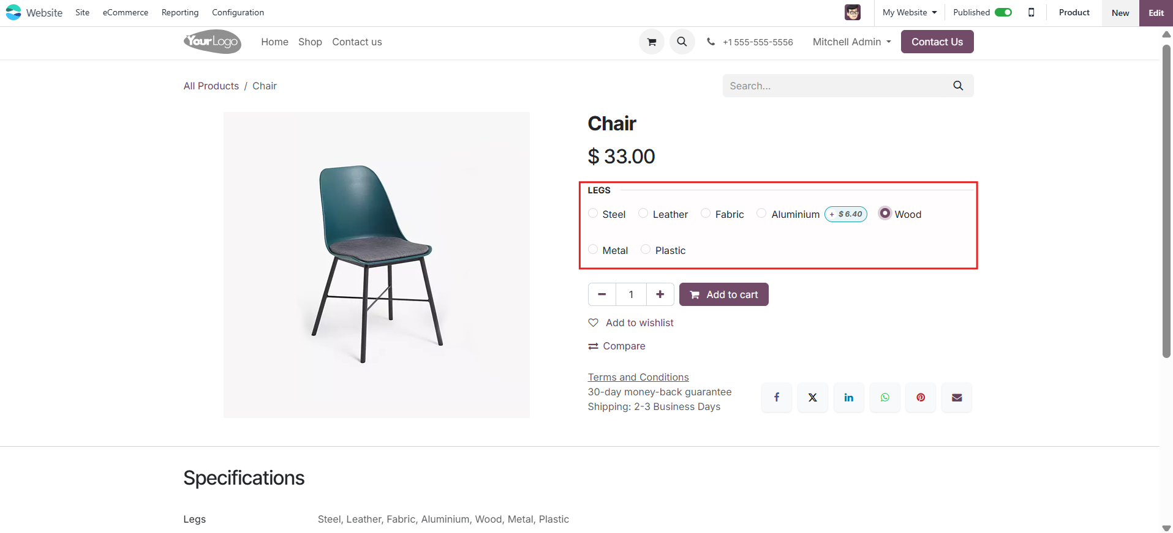The width and height of the screenshot is (1173, 533).
Task: Share product by email icon
Action: tap(957, 398)
